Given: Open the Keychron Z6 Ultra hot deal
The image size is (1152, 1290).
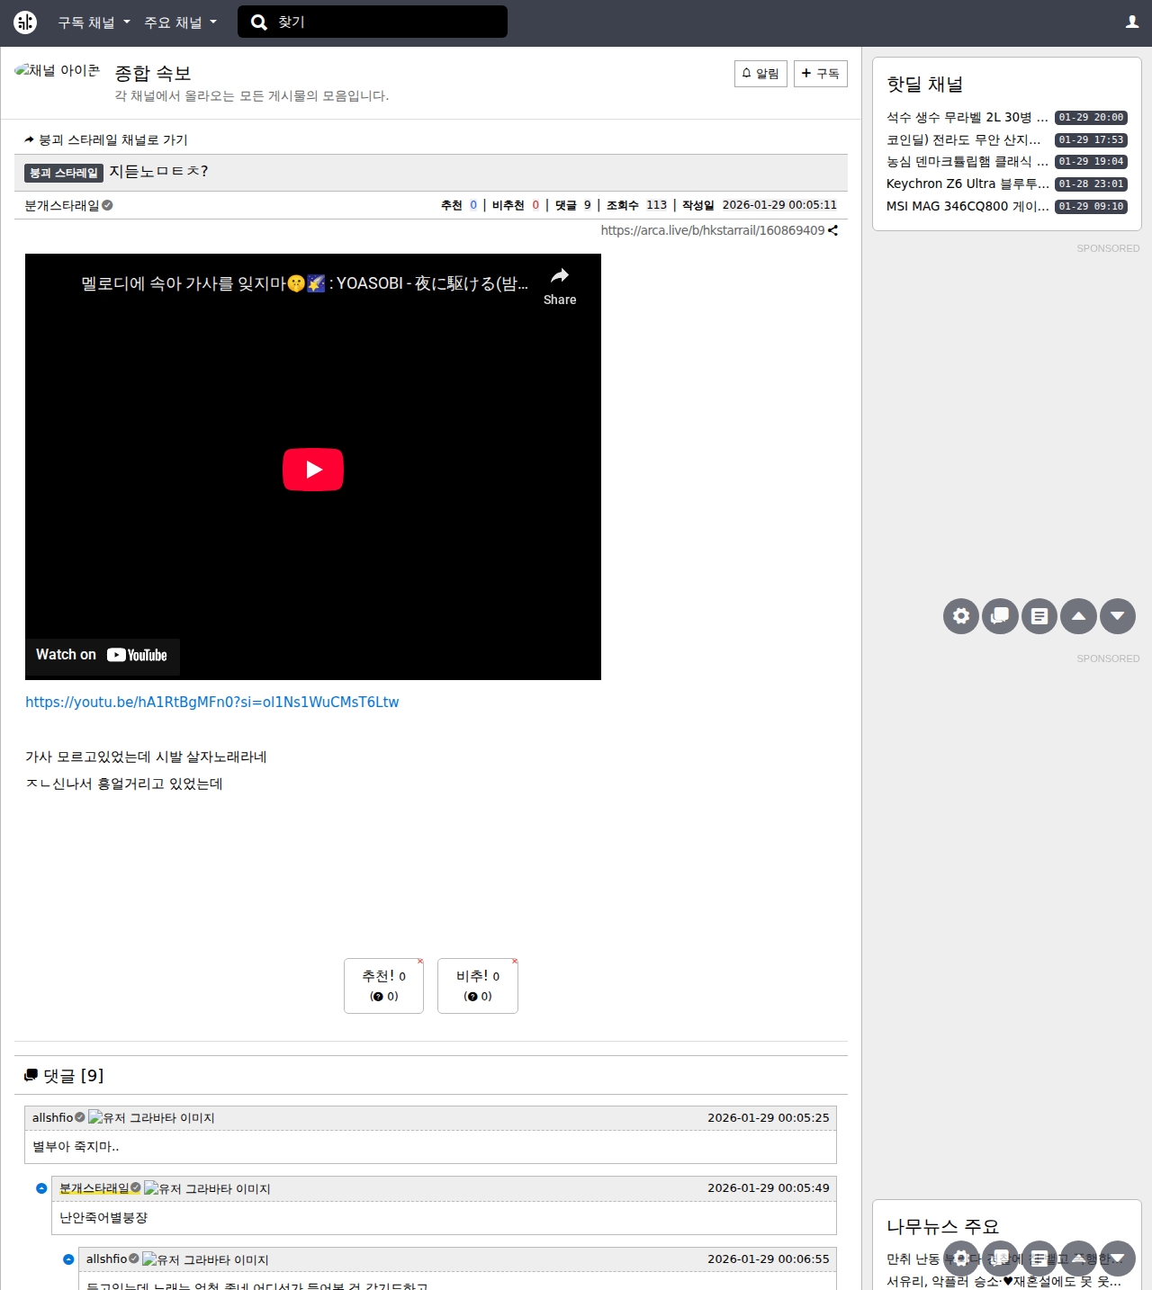Looking at the screenshot, I should (967, 184).
